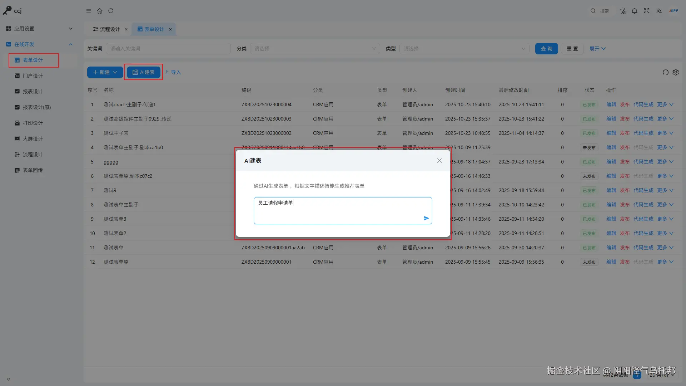This screenshot has width=686, height=386.
Task: Click the ccj logo icon
Action: [x=7, y=11]
